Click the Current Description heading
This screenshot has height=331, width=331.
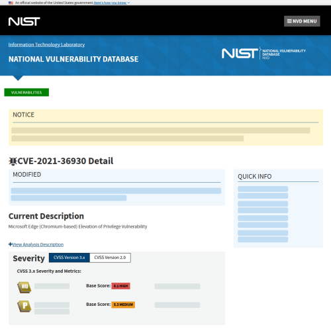[46, 216]
